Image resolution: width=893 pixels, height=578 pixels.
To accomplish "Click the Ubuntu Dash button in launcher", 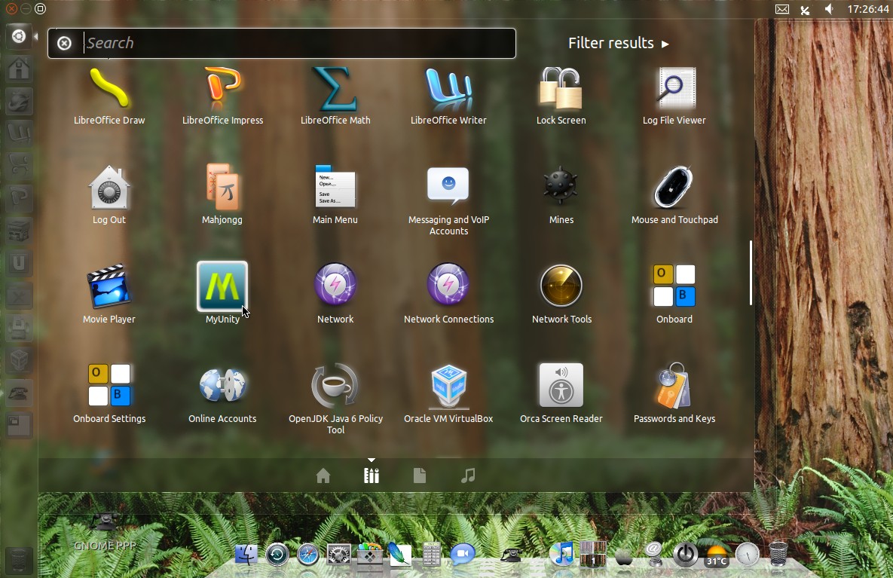I will [x=18, y=36].
